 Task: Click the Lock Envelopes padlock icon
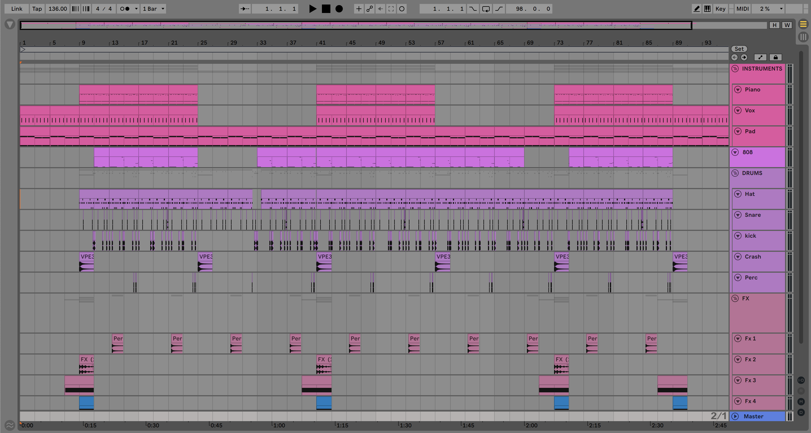point(775,57)
